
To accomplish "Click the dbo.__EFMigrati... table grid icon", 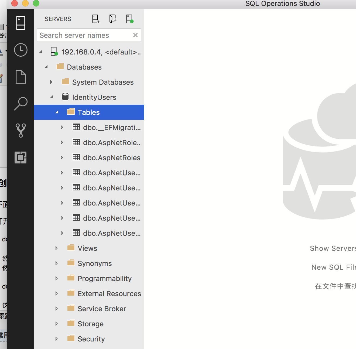I will point(76,127).
